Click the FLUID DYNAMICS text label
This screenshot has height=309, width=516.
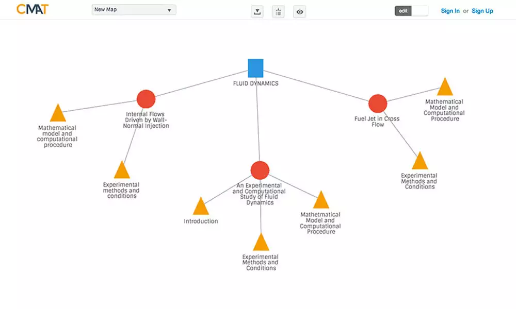pos(255,83)
